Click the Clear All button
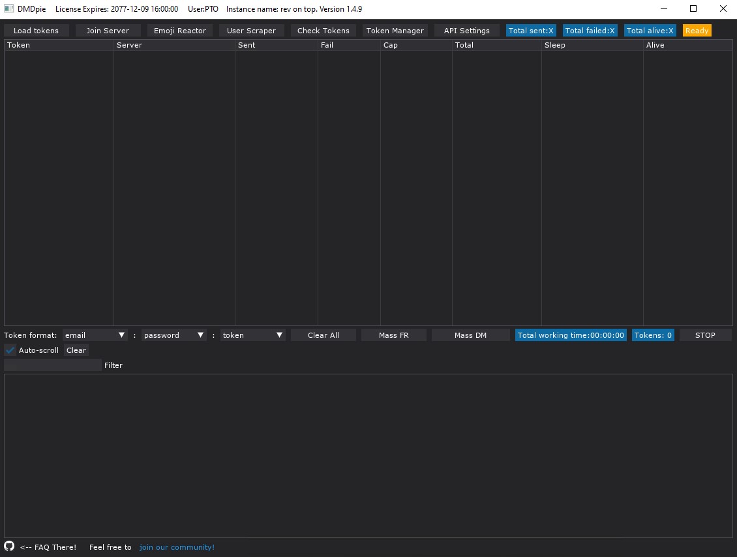 [323, 335]
